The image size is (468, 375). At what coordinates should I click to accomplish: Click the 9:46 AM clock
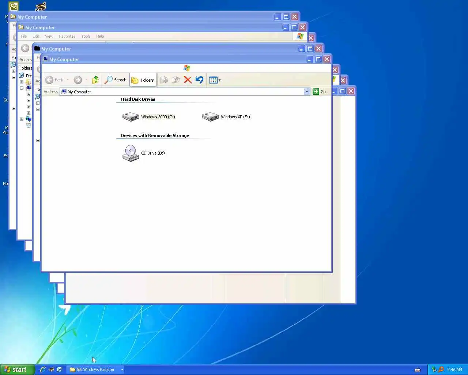(454, 370)
